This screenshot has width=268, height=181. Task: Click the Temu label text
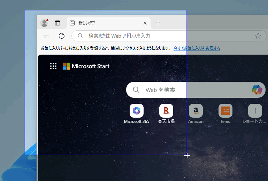(x=225, y=121)
